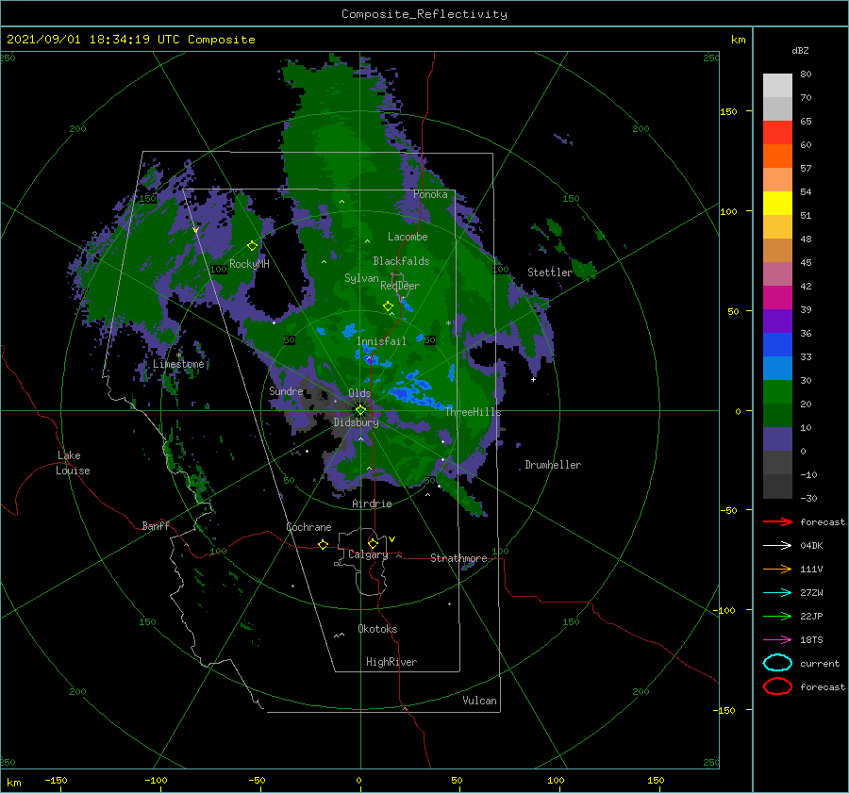Click the white 04DK arrow icon
849x793 pixels.
coord(777,546)
